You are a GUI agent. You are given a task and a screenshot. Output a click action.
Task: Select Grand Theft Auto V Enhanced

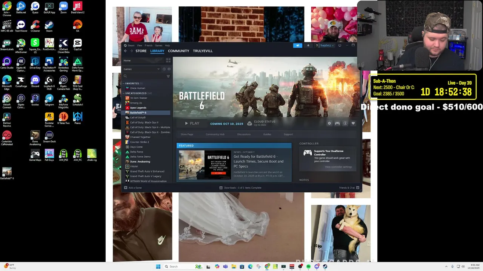147,171
